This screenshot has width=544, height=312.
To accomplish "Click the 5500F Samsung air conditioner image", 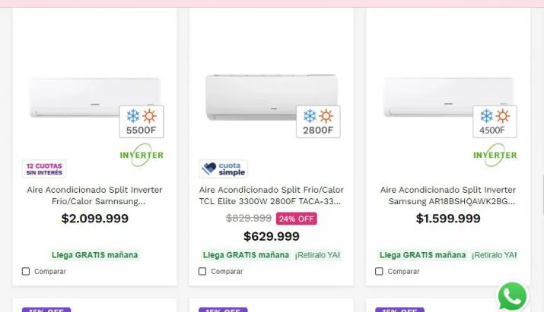I will coord(76,97).
